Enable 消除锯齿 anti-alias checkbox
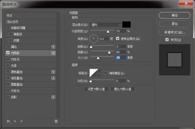 (x=105, y=73)
